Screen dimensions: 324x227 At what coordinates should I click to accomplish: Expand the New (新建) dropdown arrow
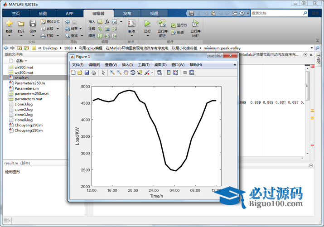9,36
